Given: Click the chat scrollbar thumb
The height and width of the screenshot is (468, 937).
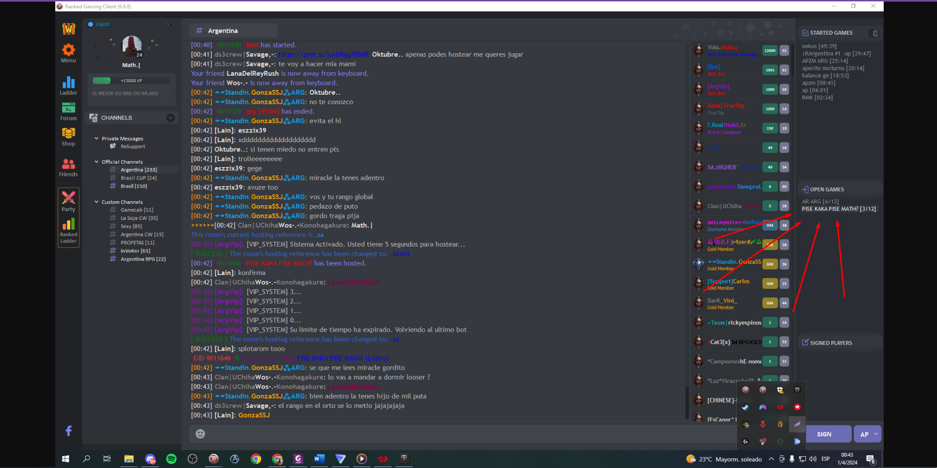Looking at the screenshot, I should [687, 403].
